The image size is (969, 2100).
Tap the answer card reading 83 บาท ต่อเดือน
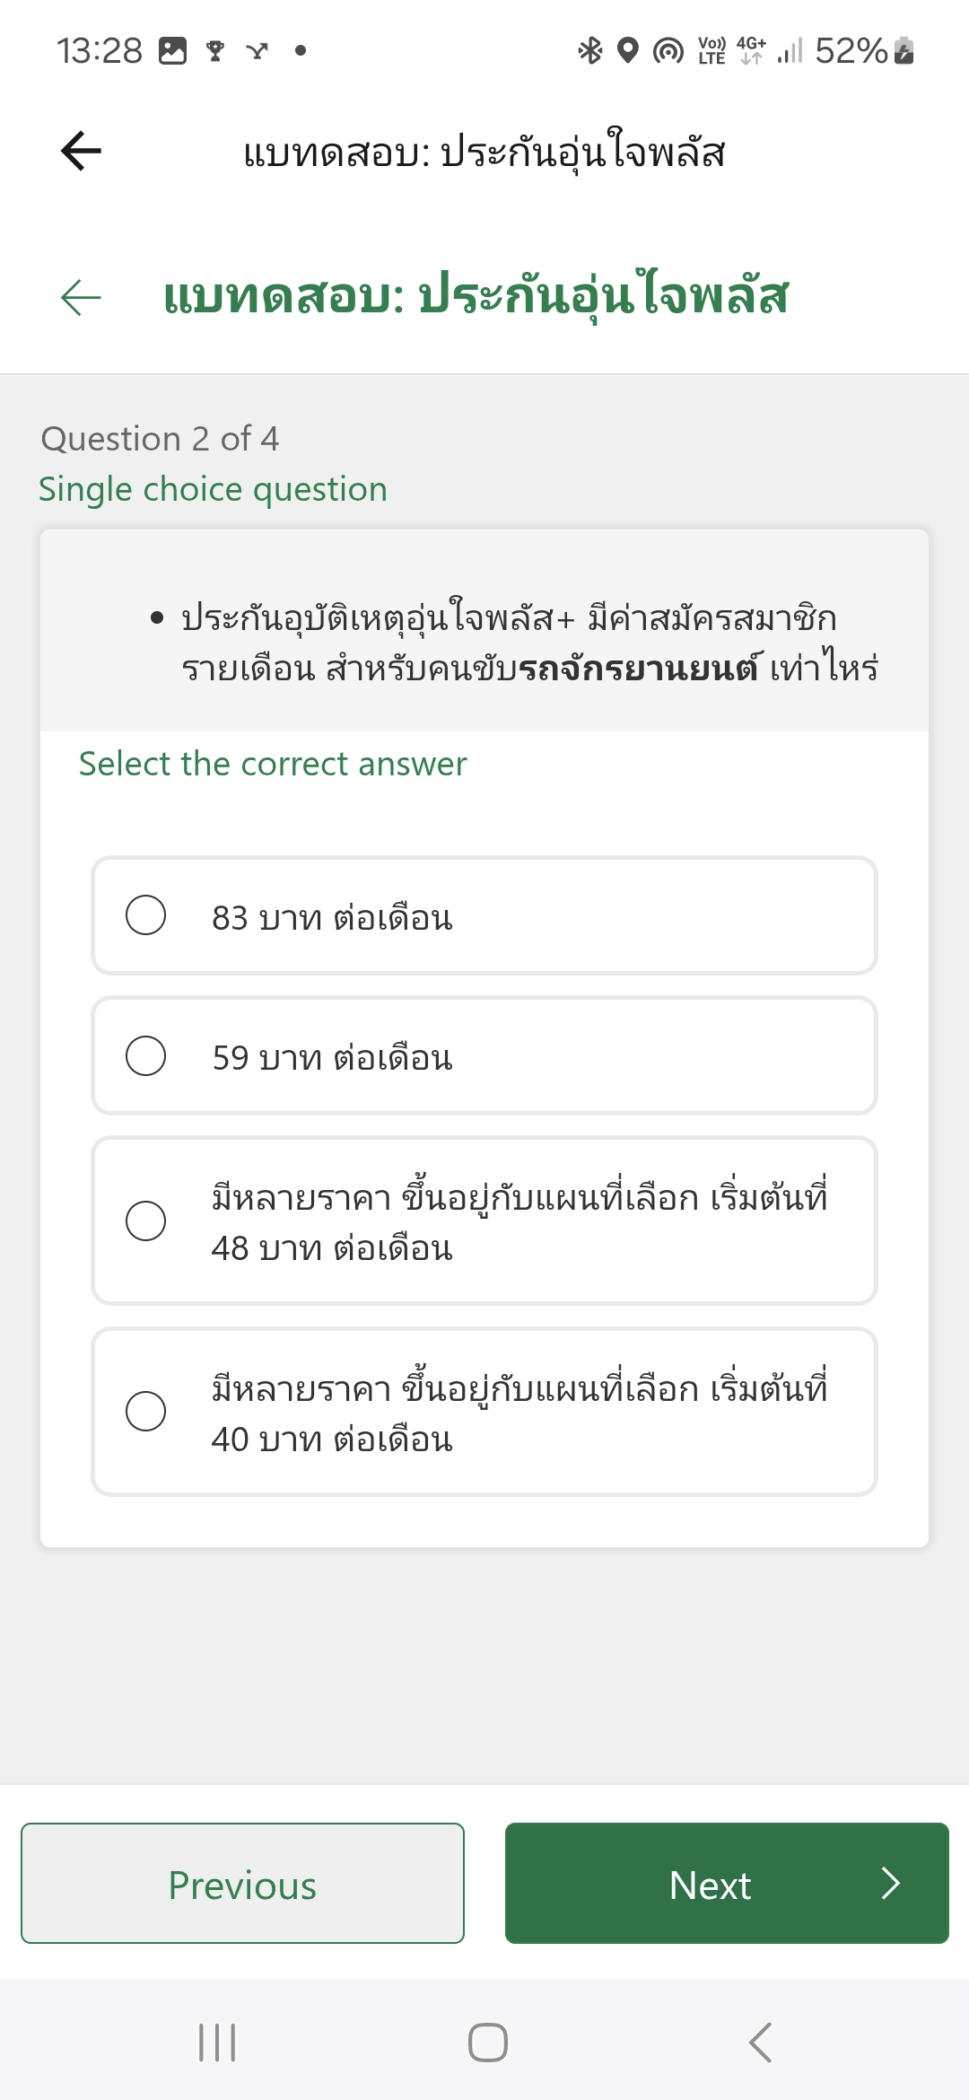coord(484,915)
